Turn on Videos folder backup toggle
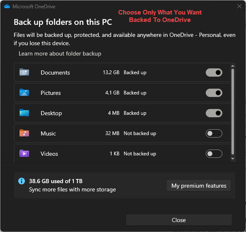246x232 pixels. [x=214, y=154]
